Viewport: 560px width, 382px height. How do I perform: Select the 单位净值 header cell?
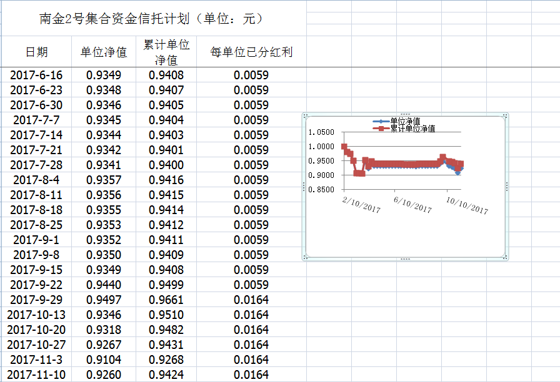point(104,52)
